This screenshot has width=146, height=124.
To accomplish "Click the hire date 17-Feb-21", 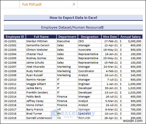I will coord(111,41).
